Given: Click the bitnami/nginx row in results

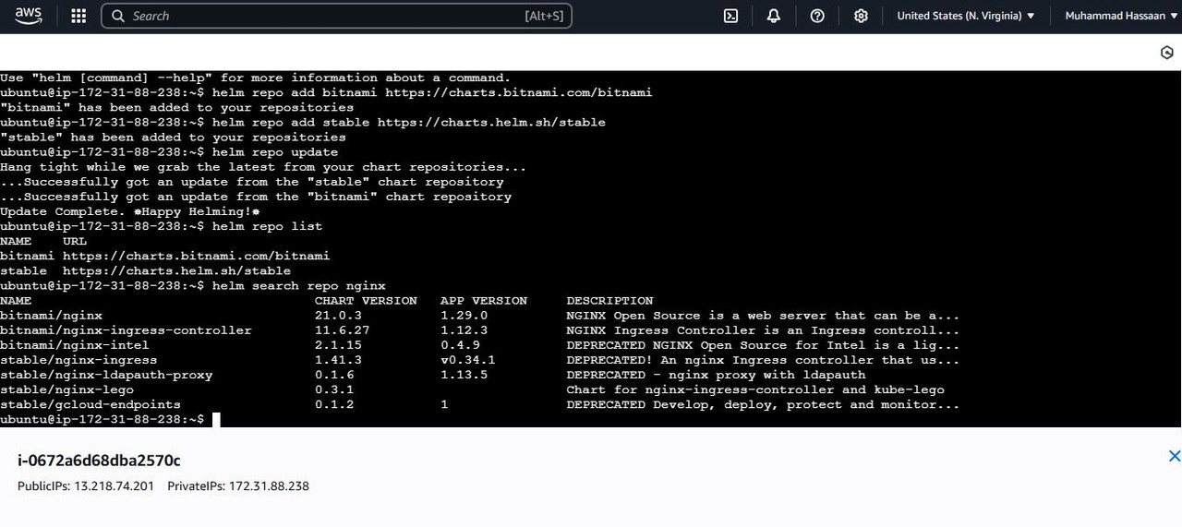Looking at the screenshot, I should tap(479, 316).
